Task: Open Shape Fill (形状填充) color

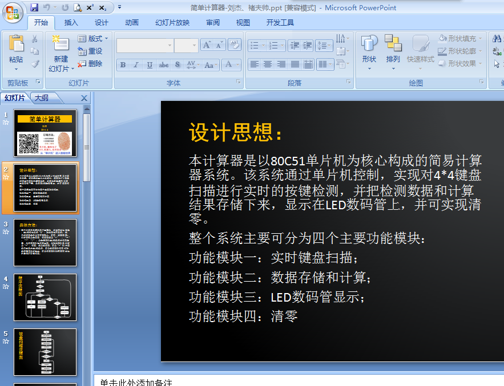Action: [460, 39]
